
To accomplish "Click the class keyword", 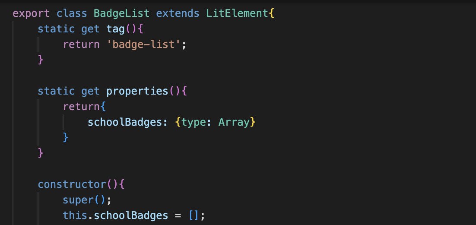I will click(x=72, y=13).
